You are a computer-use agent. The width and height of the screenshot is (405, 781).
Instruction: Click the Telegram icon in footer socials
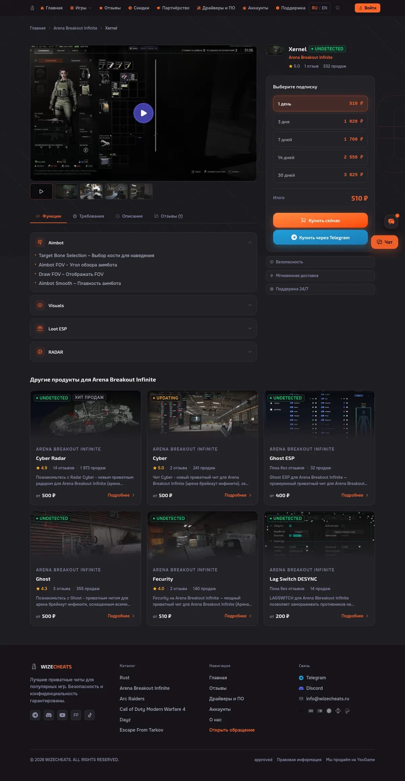pyautogui.click(x=35, y=715)
